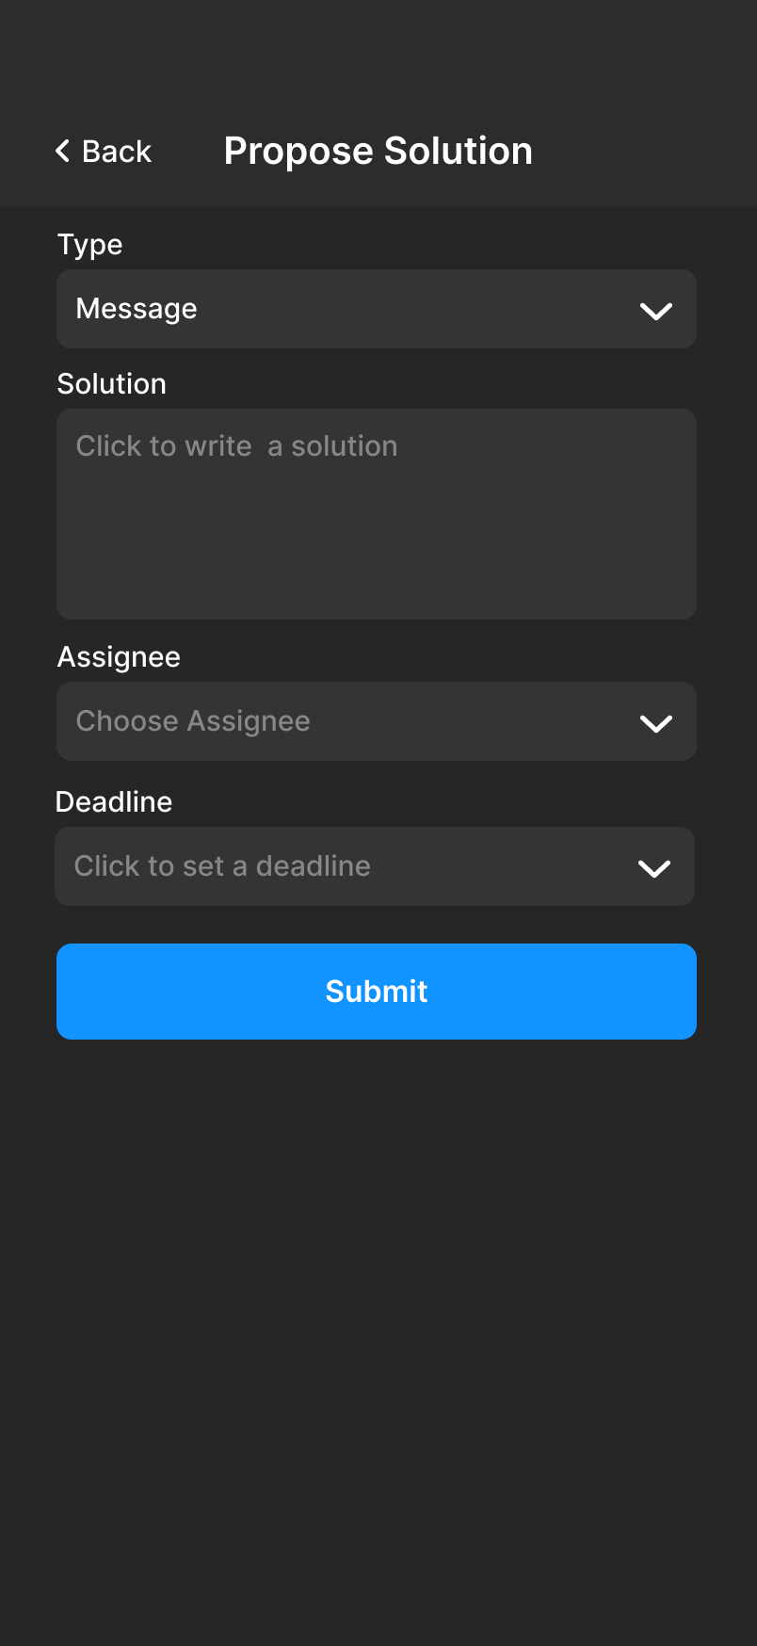757x1646 pixels.
Task: Click the 'Click to write a solution' placeholder
Action: 236,446
